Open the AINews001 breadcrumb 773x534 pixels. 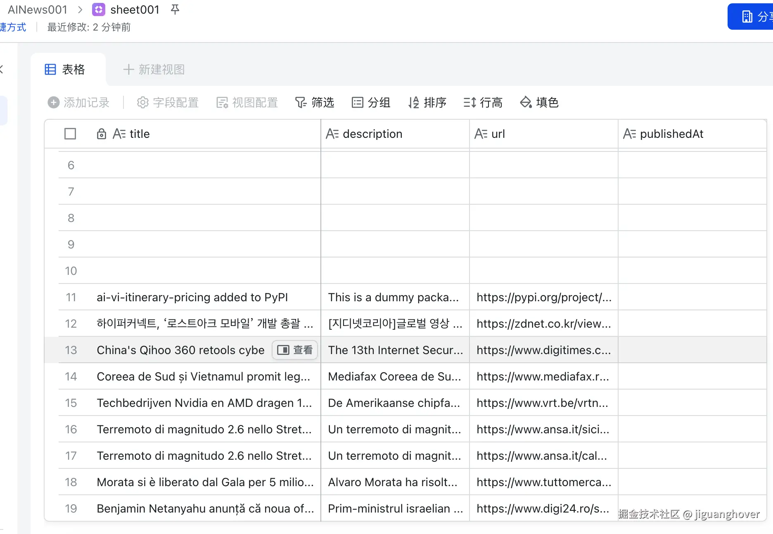(38, 9)
